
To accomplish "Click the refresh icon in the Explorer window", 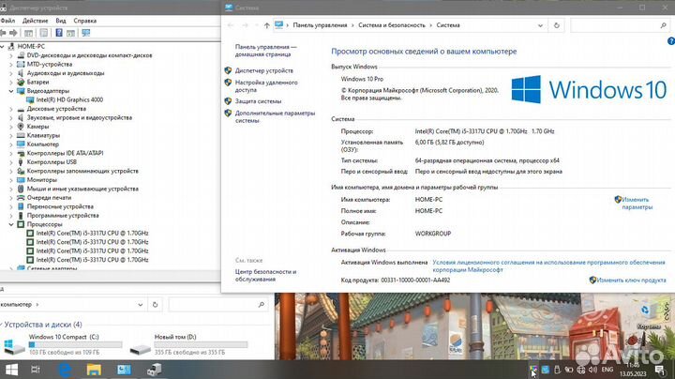I will 155,305.
